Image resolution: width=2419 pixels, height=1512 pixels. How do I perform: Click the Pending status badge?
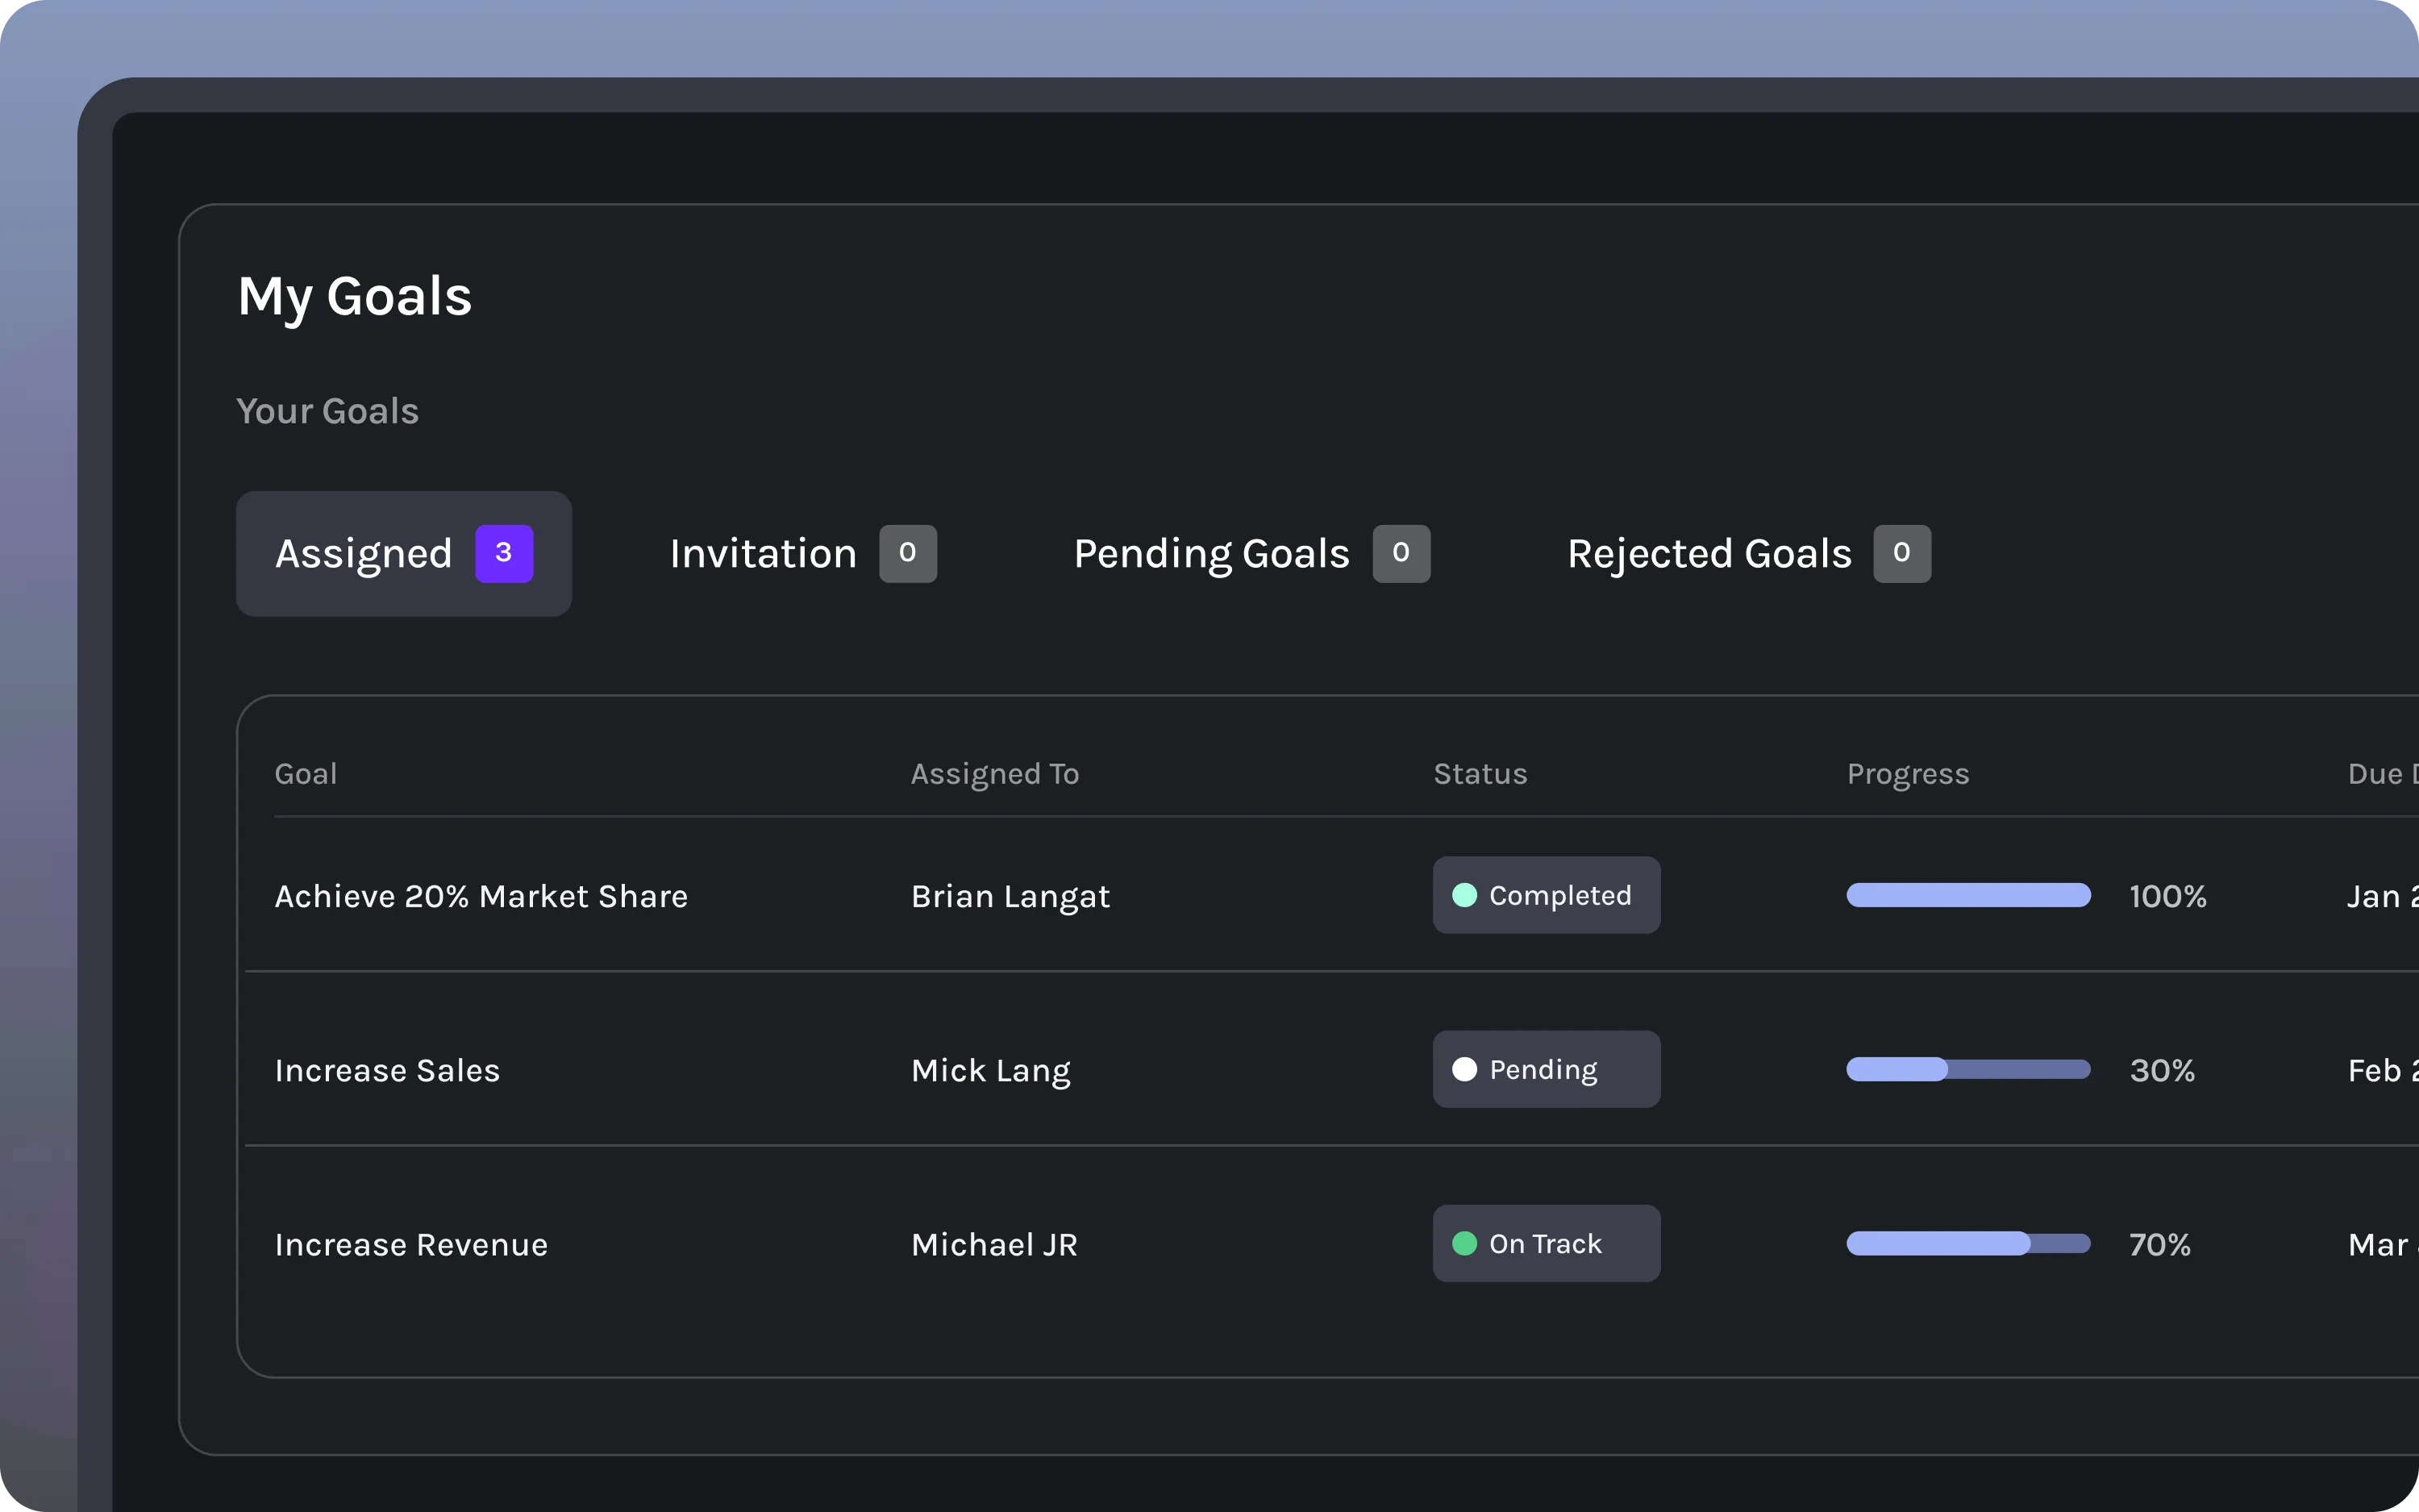click(x=1546, y=1069)
